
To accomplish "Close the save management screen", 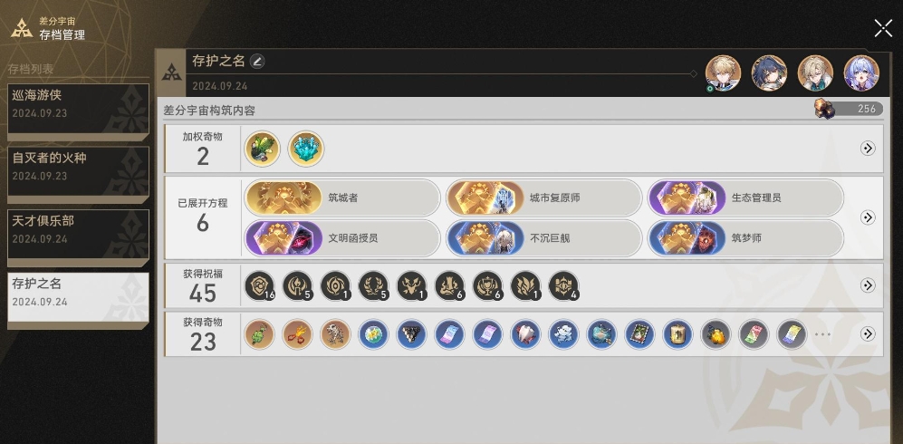I will pos(883,28).
